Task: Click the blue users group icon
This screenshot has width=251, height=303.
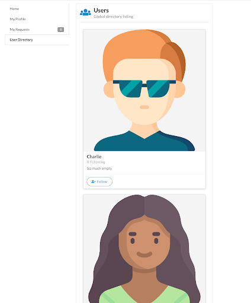Action: [x=85, y=12]
